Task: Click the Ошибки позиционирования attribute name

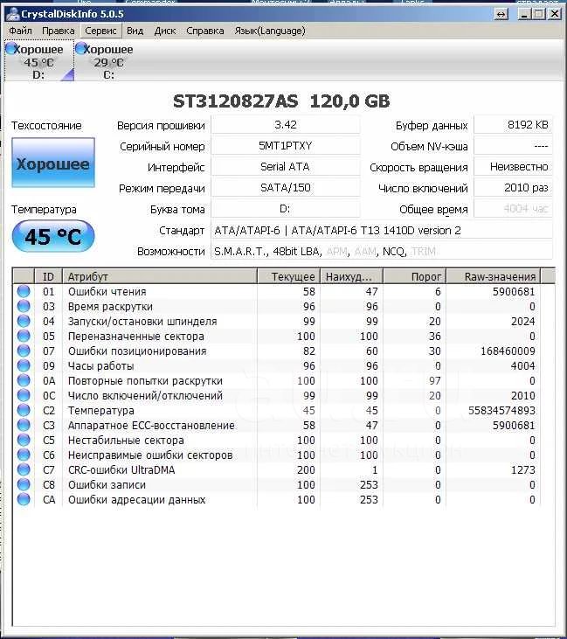Action: pyautogui.click(x=137, y=351)
